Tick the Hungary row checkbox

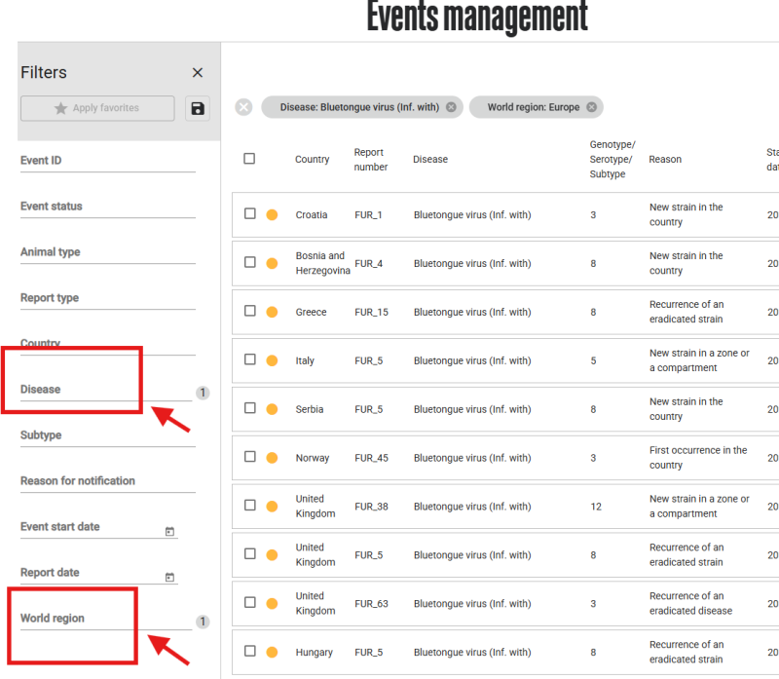tap(249, 652)
